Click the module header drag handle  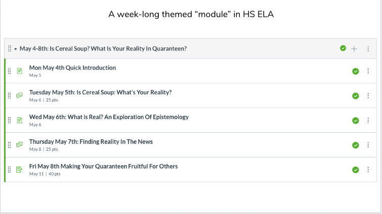pos(10,49)
